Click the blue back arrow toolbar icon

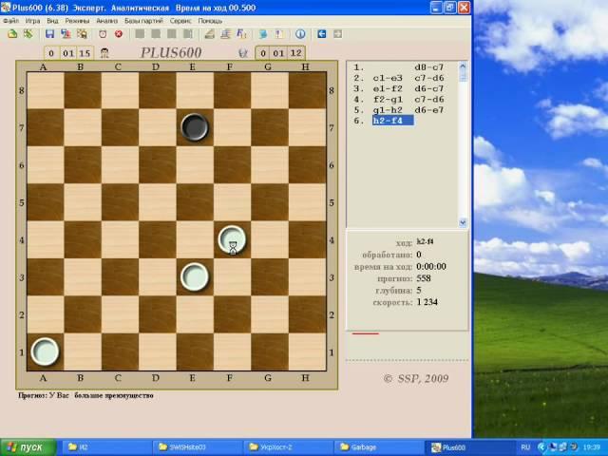click(x=321, y=34)
